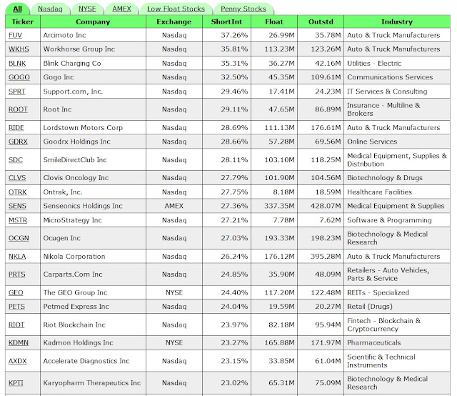Click the Outstd column header

pos(321,22)
